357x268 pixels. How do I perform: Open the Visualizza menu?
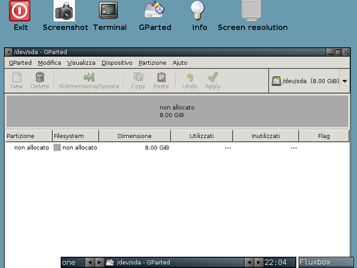pyautogui.click(x=81, y=63)
